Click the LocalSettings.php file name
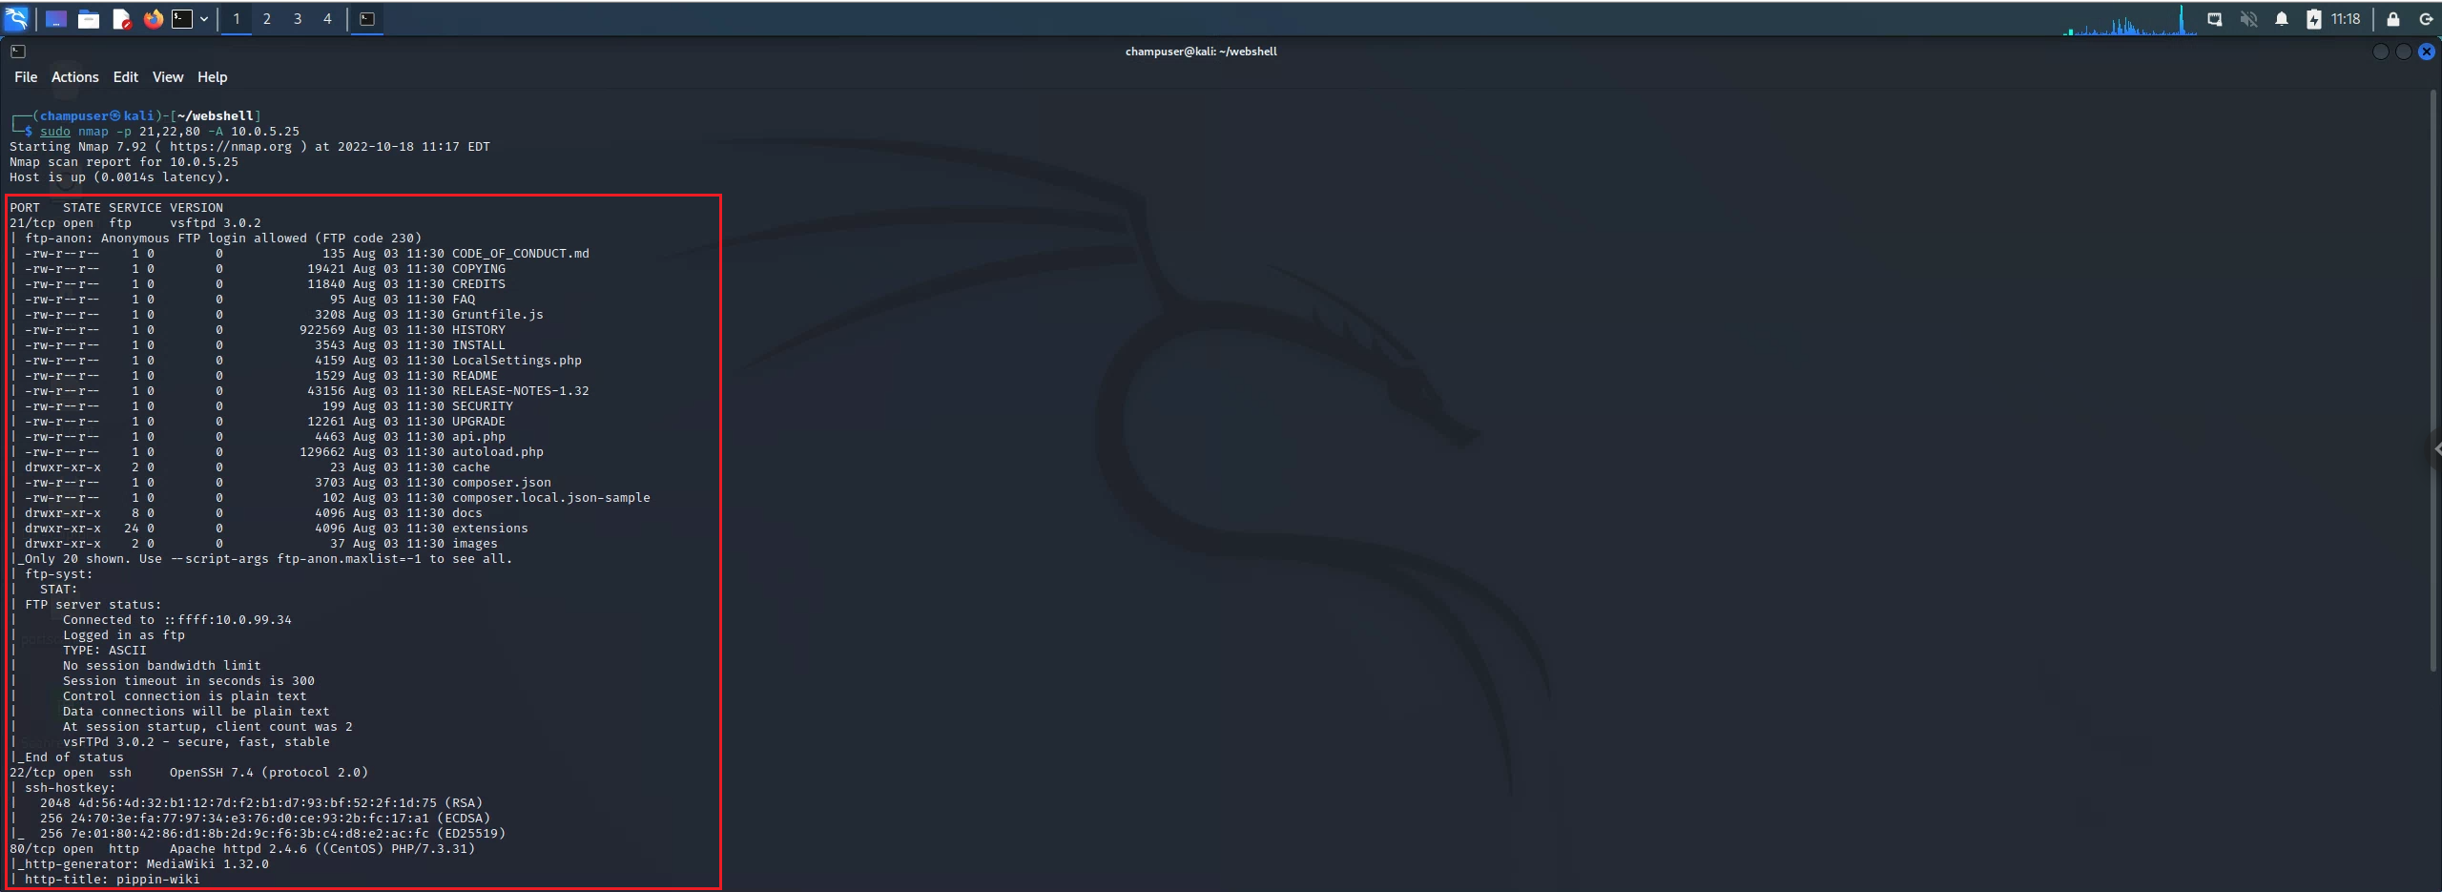 [517, 361]
